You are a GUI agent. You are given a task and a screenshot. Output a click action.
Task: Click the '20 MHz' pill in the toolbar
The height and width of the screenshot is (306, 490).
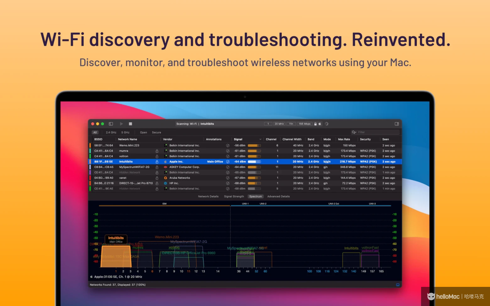click(279, 124)
